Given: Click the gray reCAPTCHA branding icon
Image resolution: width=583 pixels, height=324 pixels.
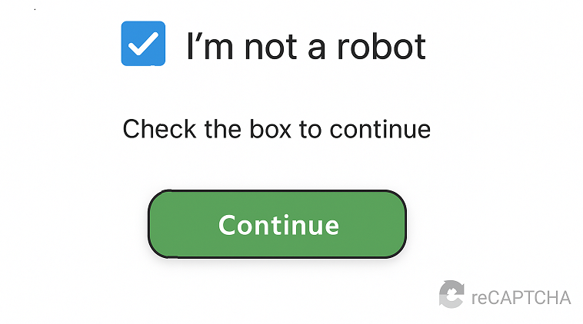Looking at the screenshot, I should [x=451, y=294].
